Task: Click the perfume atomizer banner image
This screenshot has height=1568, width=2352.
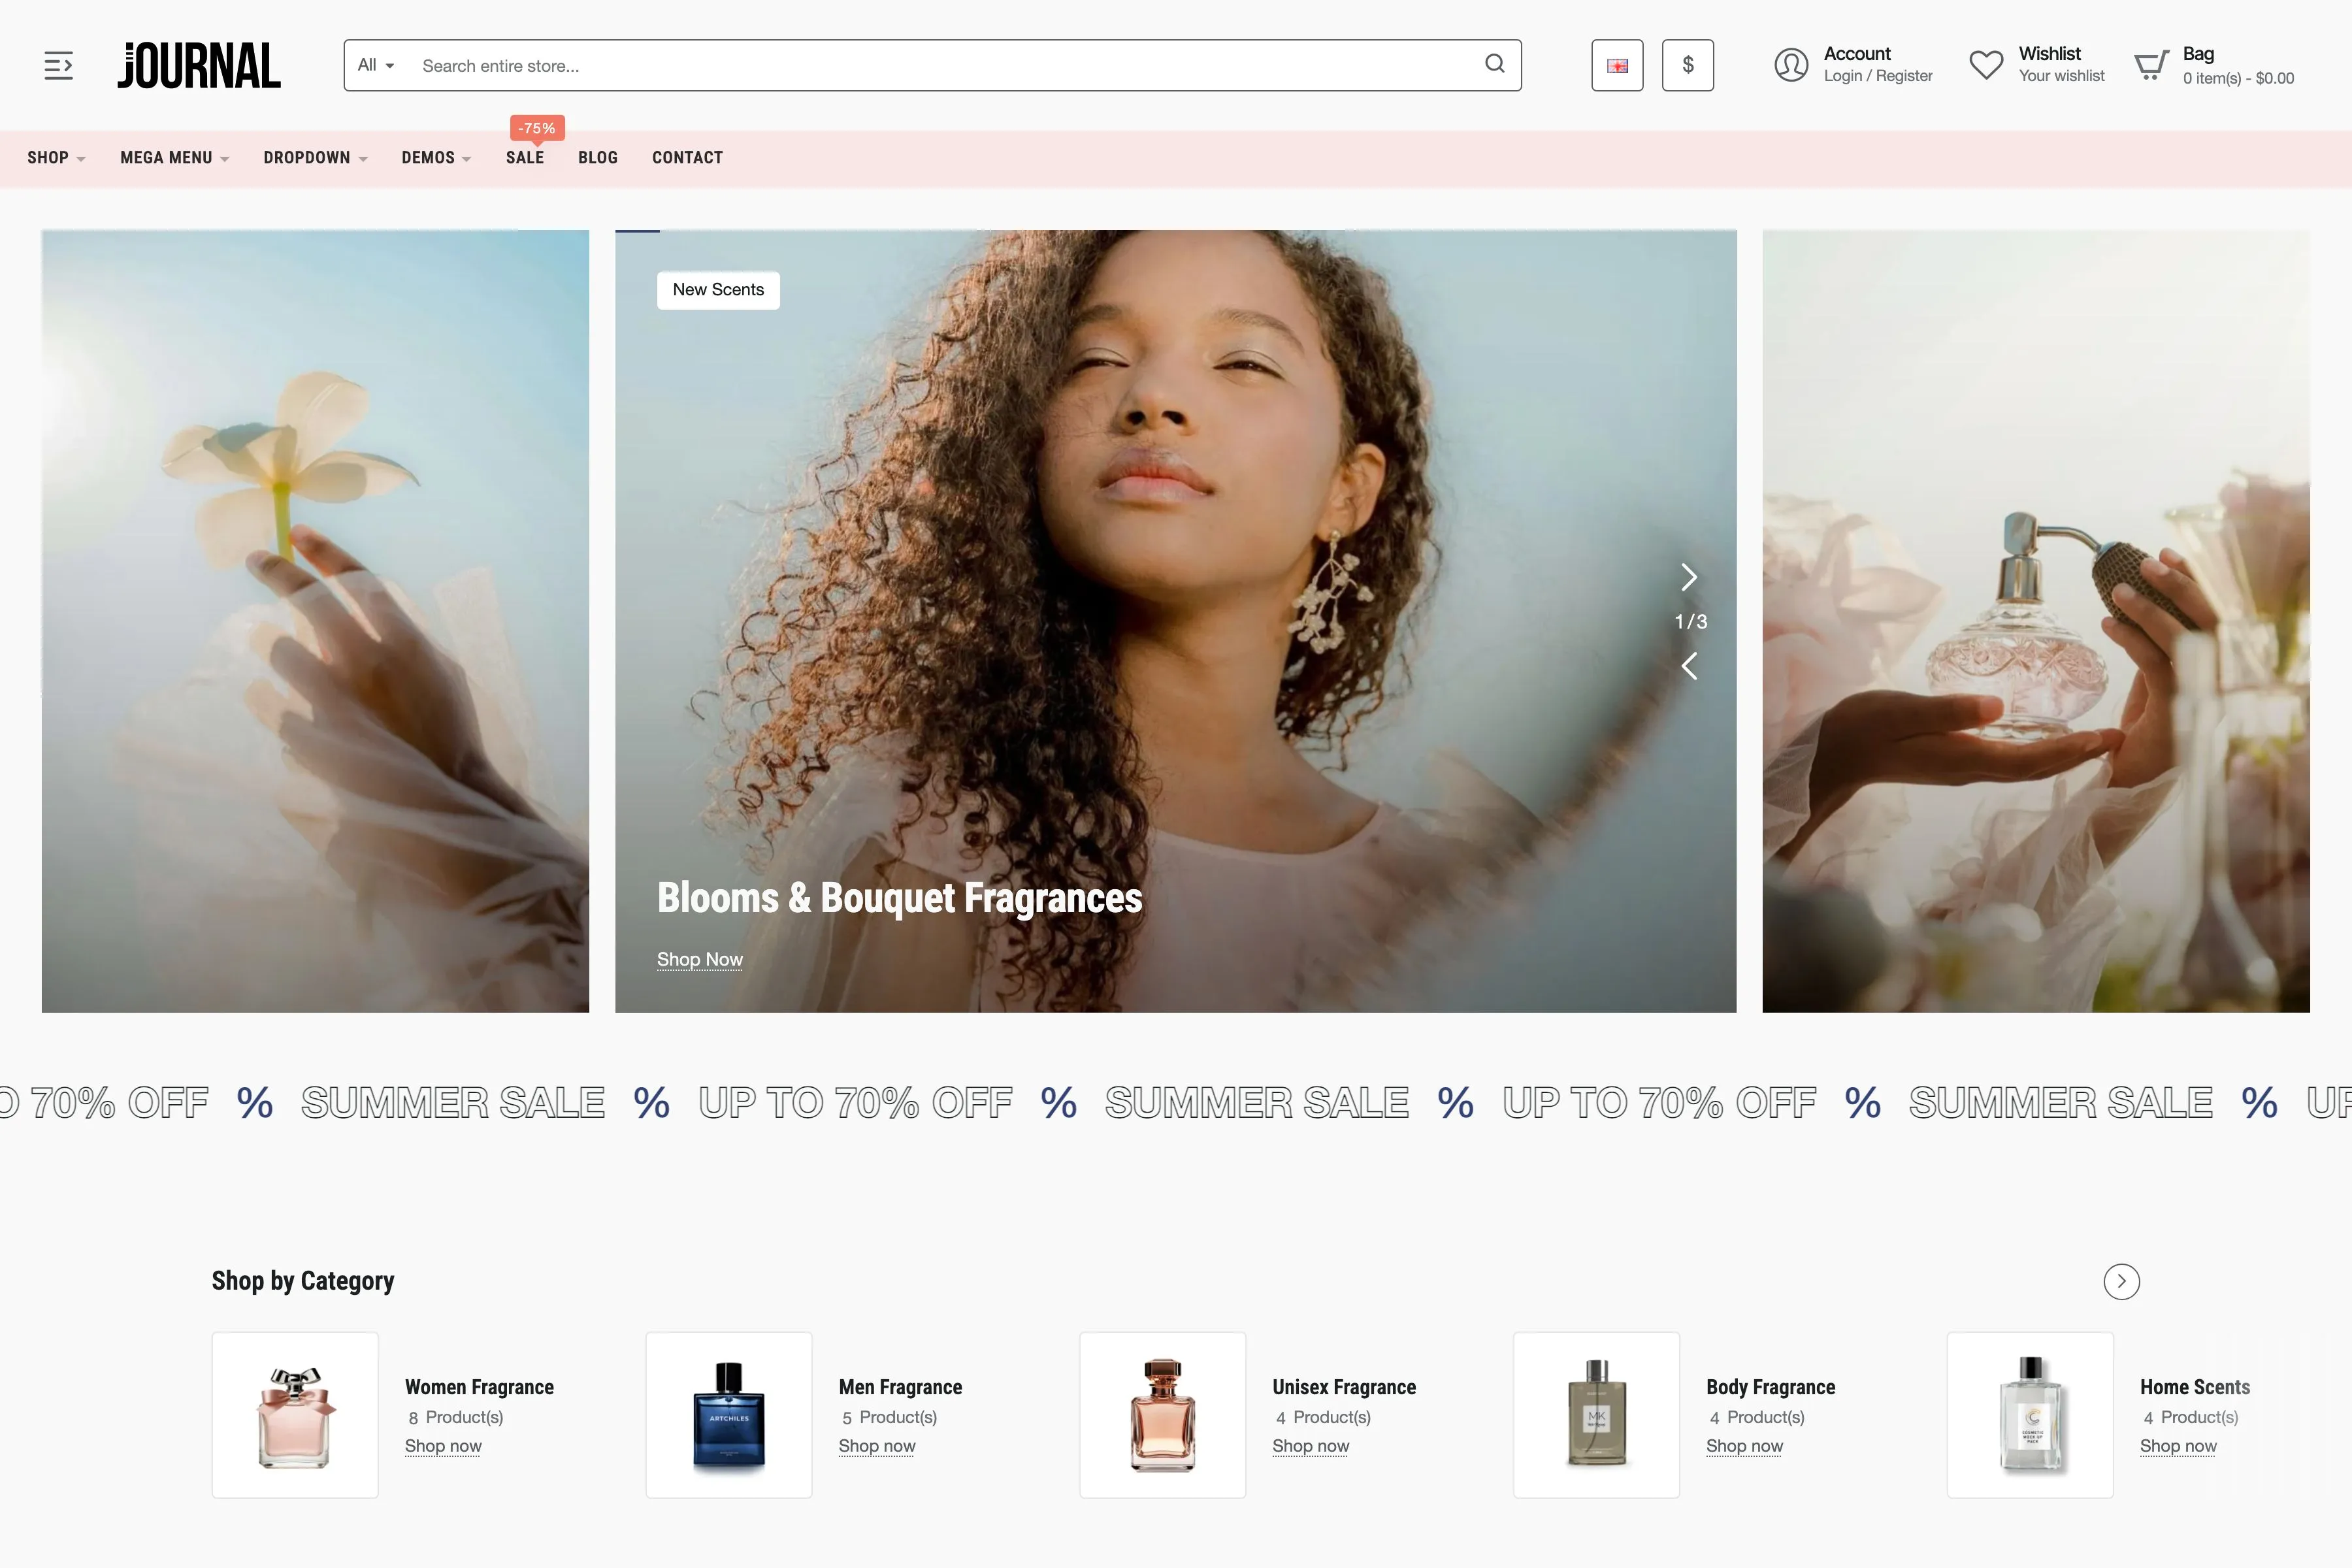Action: pos(2035,621)
